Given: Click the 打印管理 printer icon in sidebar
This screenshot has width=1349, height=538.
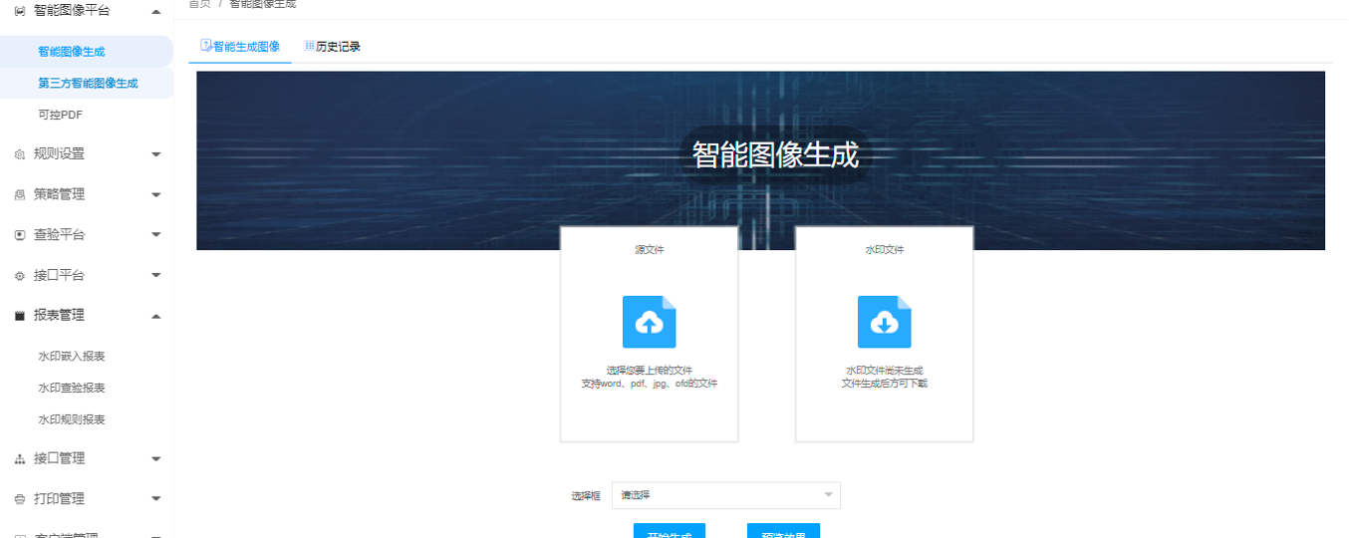Looking at the screenshot, I should [x=20, y=499].
